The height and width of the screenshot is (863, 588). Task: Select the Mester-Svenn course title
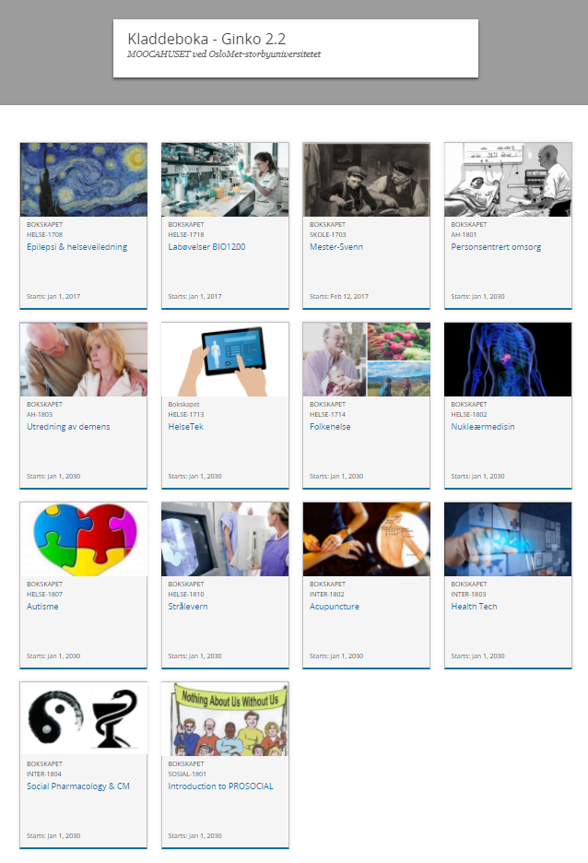tap(336, 247)
